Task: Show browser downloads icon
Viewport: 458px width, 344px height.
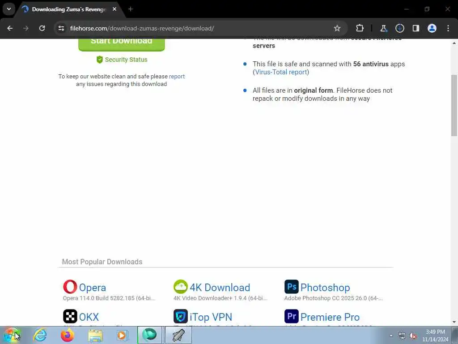Action: pyautogui.click(x=399, y=28)
